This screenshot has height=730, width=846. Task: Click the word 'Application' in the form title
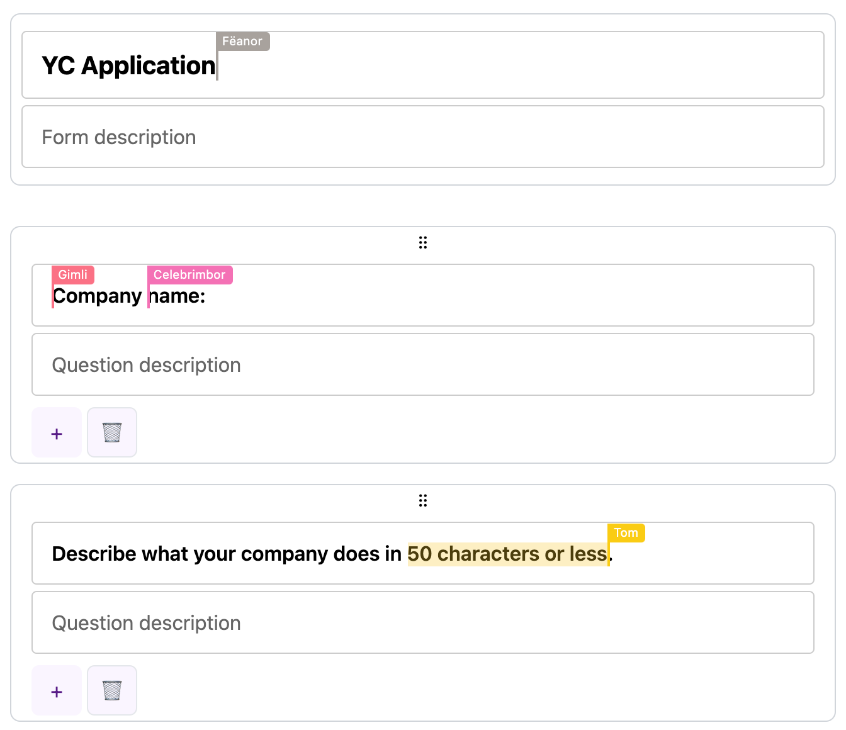tap(149, 66)
